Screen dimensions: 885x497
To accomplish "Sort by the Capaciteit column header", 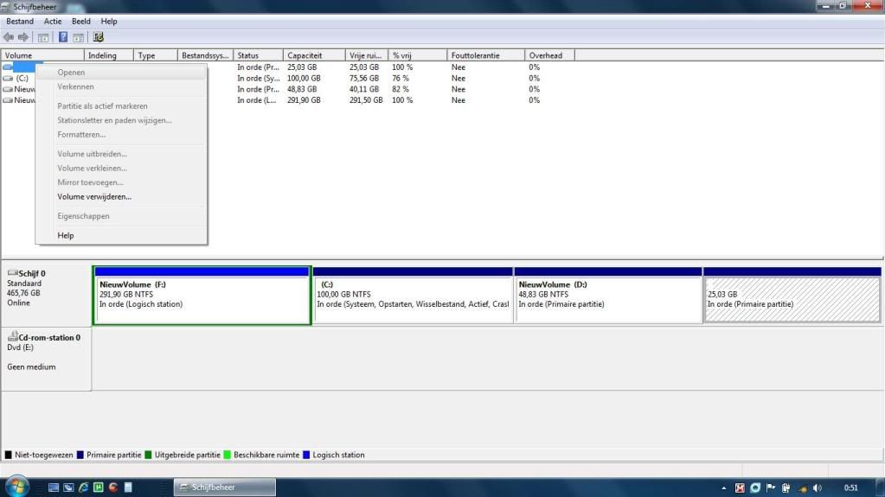I will pos(314,55).
